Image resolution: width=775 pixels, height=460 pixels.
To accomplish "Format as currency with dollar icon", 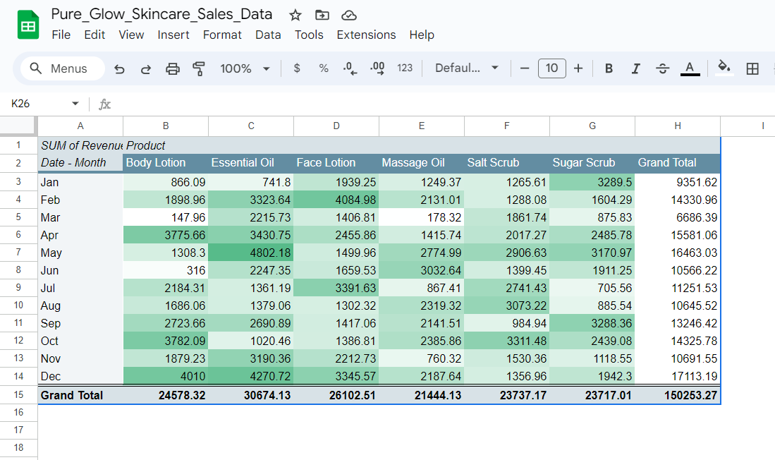I will (297, 68).
